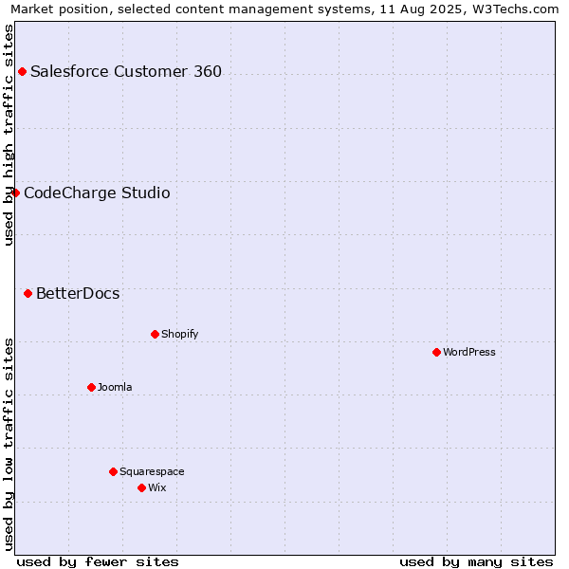
Task: Select the 'Joomla' label
Action: [115, 387]
